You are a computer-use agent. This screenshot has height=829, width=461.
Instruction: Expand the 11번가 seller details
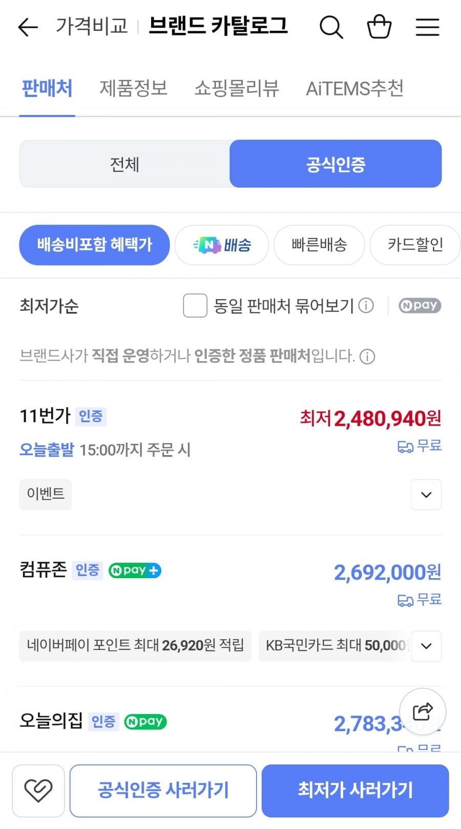click(x=426, y=495)
